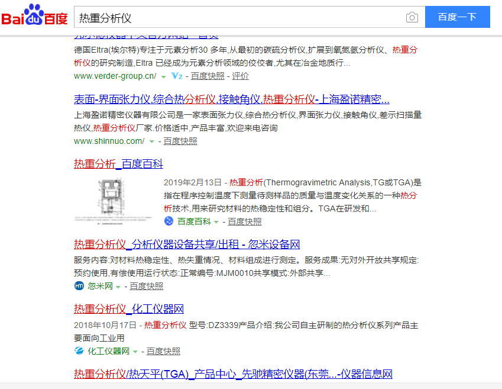
Task: Click the 化工仪器网 site icon
Action: tap(79, 351)
